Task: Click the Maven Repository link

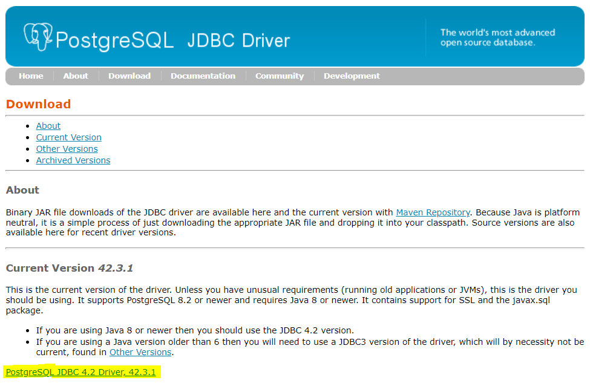Action: point(432,212)
